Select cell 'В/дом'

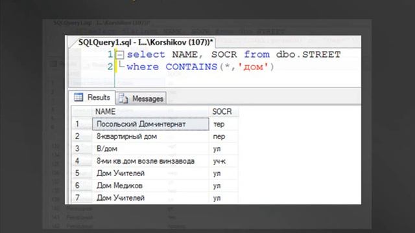point(150,148)
